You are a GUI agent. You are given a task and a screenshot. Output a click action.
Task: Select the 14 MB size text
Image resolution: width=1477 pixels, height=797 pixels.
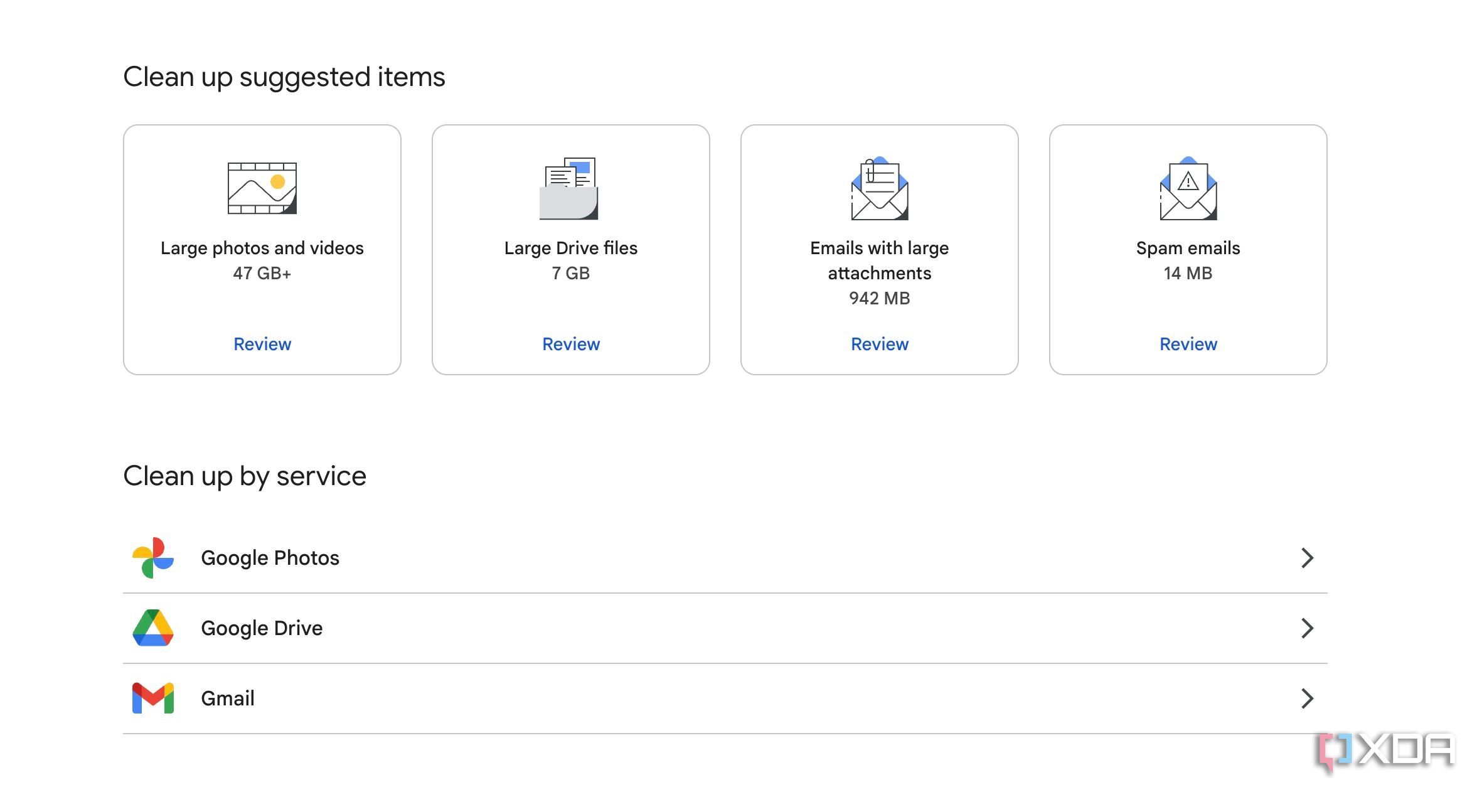pos(1188,273)
